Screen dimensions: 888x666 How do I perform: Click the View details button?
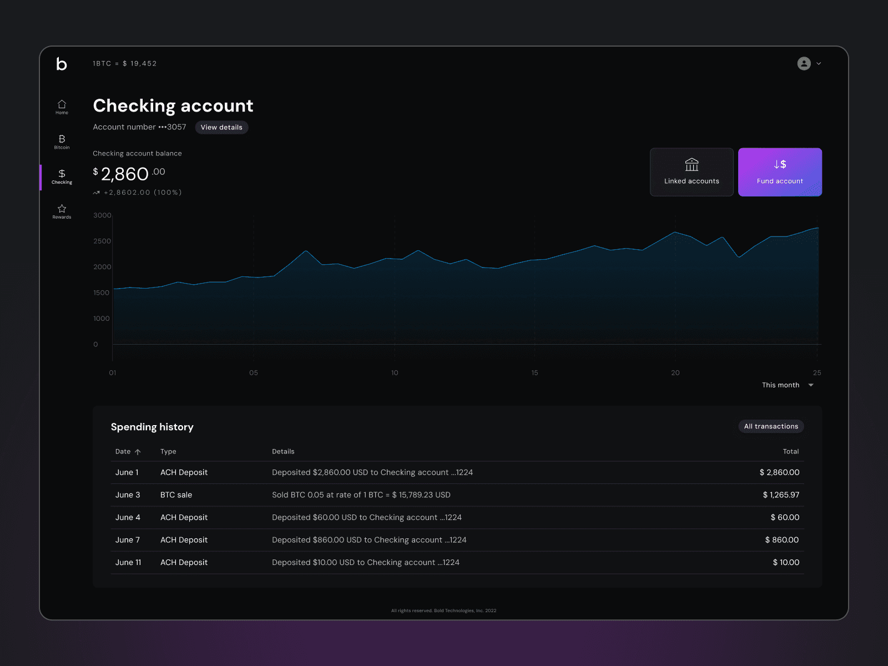[221, 127]
